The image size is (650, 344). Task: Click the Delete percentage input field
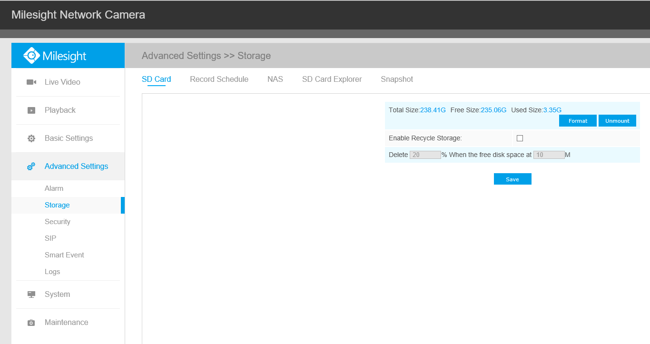pyautogui.click(x=425, y=155)
